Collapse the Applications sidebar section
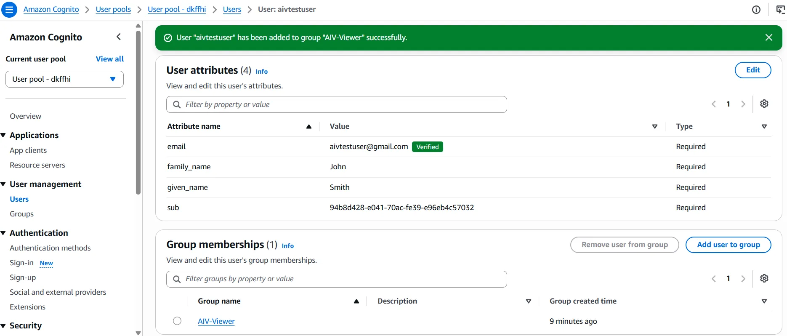 [x=3, y=135]
